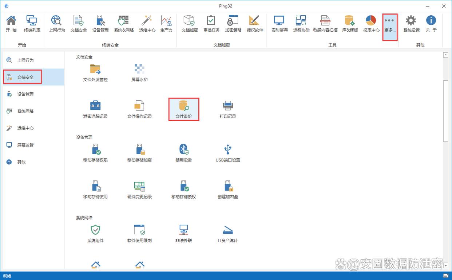
Task: Click 报表中心 in the ribbon toolbar
Action: (x=371, y=24)
